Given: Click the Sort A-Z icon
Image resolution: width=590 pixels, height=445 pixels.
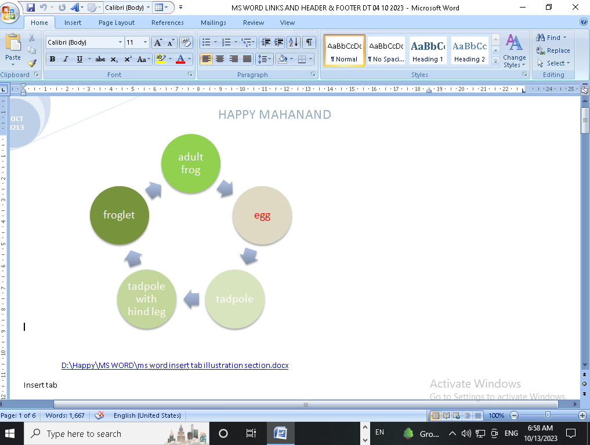Looking at the screenshot, I should click(x=294, y=42).
